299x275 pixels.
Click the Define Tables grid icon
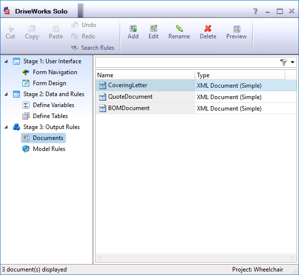tap(26, 116)
